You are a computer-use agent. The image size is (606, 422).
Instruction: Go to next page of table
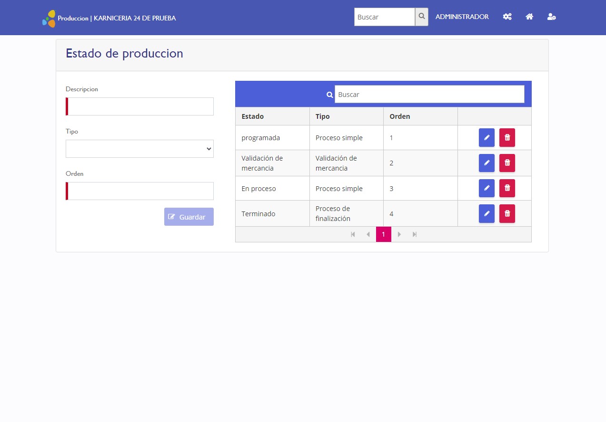(x=399, y=234)
